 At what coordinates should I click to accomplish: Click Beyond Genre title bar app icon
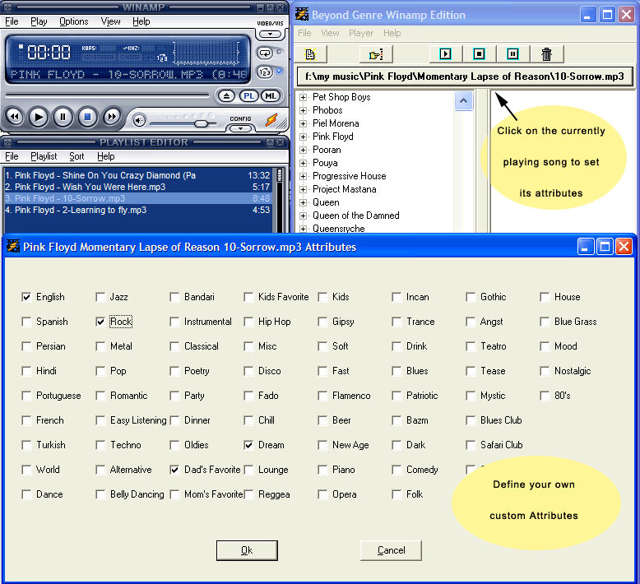(302, 14)
